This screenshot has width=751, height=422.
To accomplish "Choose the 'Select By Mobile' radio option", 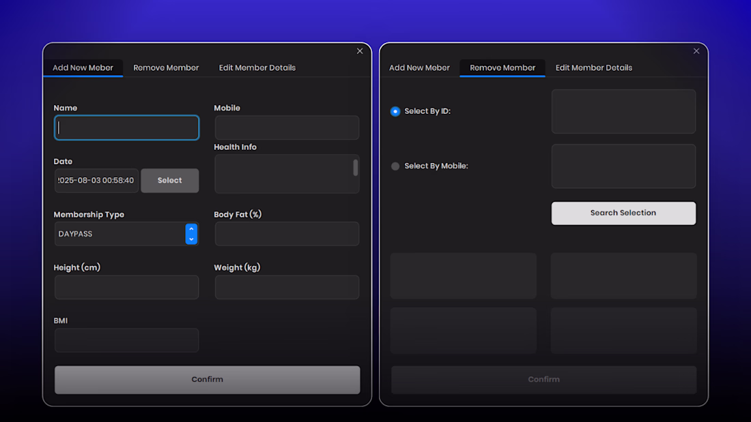I will [x=395, y=166].
